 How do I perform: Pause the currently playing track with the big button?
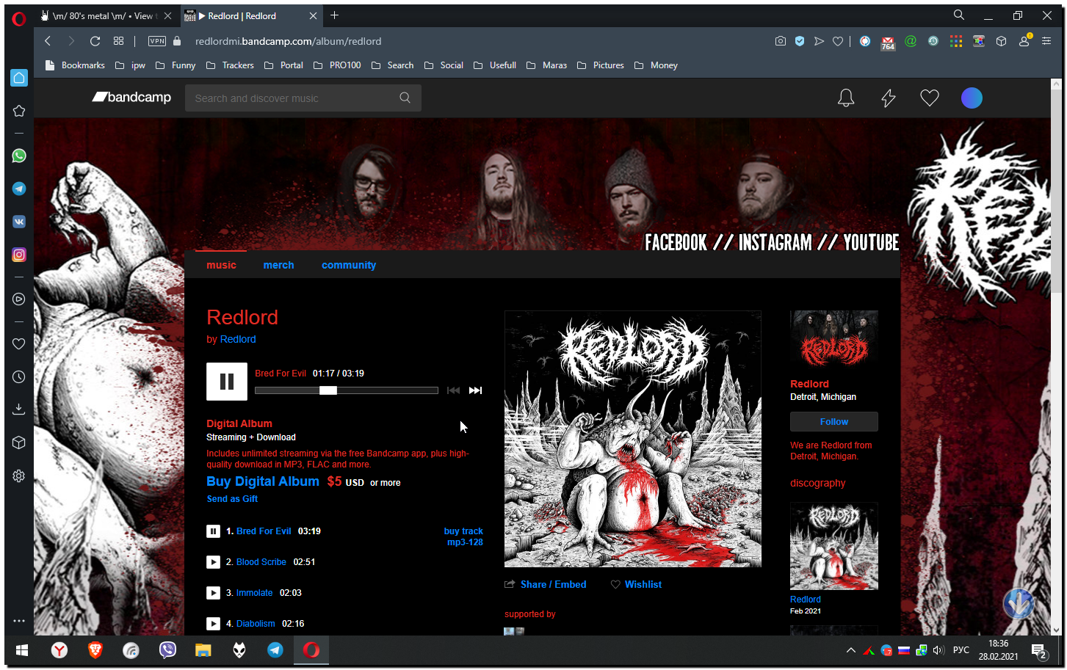point(227,382)
